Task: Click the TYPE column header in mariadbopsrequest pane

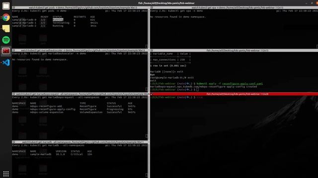Action: (x=83, y=103)
